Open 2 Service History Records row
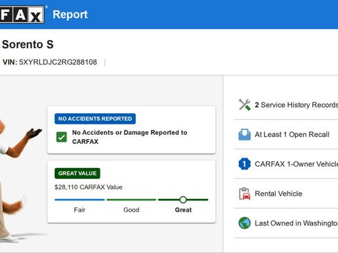The image size is (338, 253). click(x=286, y=105)
